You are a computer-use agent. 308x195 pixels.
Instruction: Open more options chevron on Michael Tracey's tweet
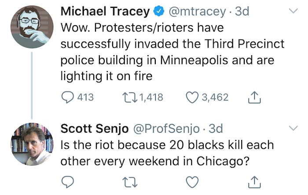point(293,11)
